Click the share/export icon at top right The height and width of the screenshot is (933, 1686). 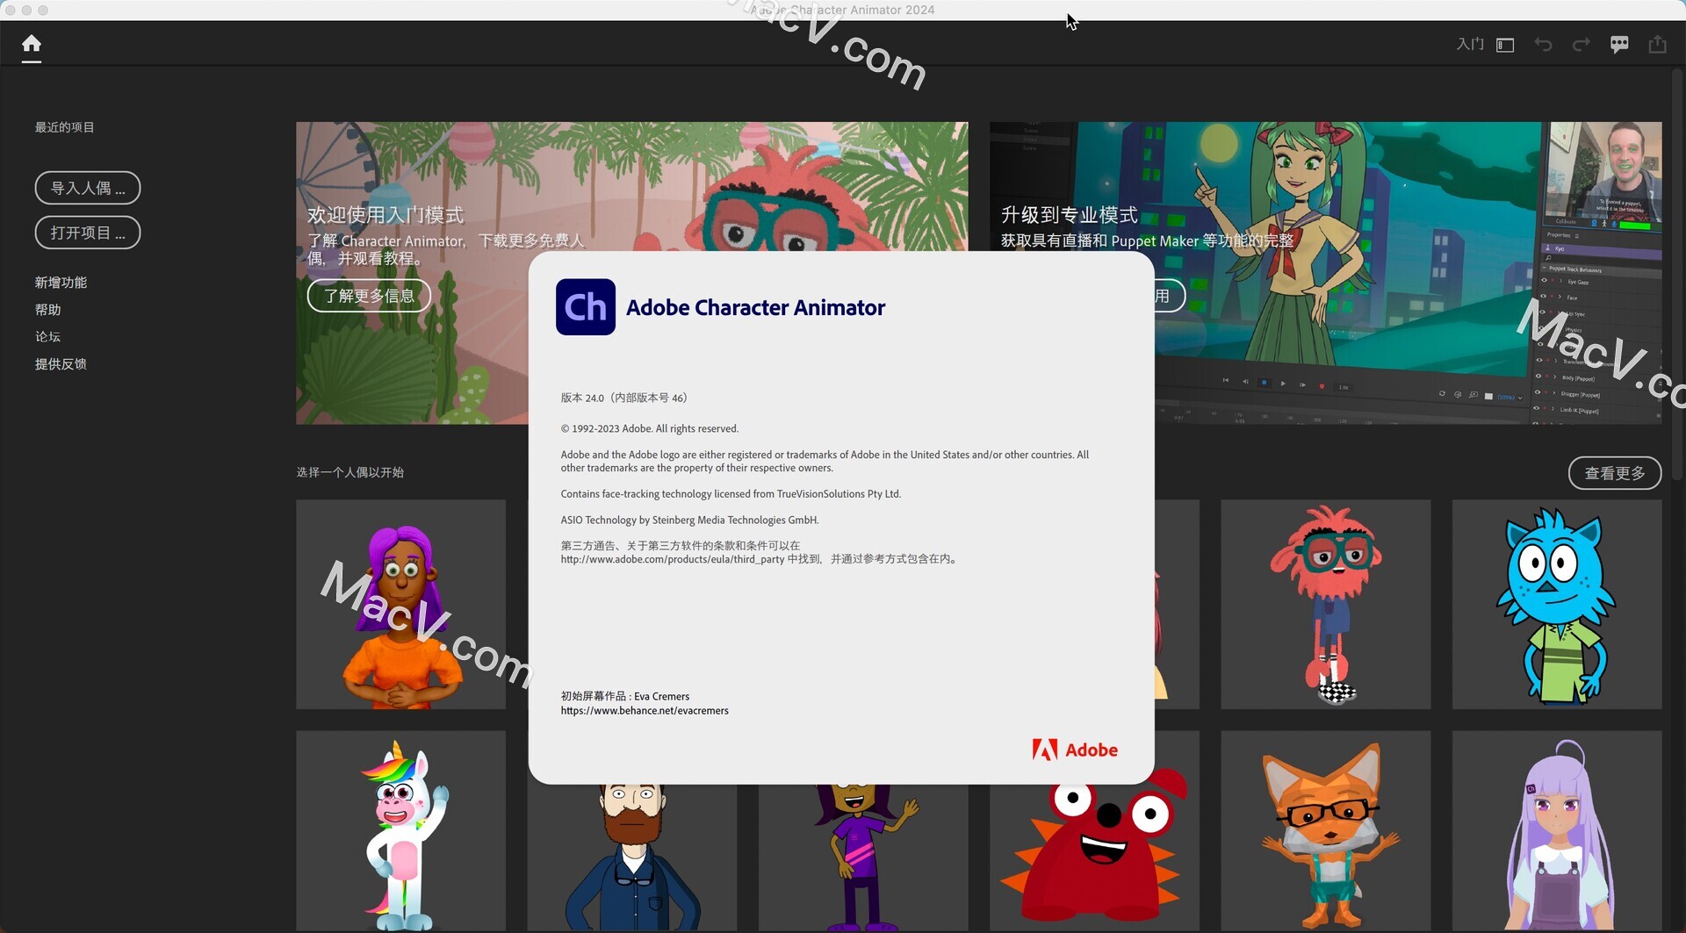pos(1657,44)
